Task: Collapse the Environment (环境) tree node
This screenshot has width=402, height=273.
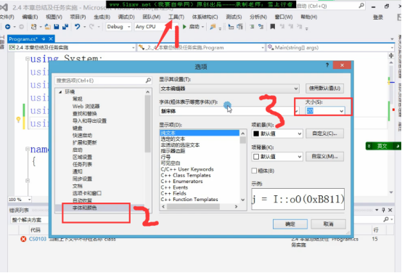Action: coord(60,92)
